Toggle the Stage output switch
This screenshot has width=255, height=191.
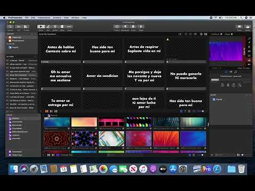click(232, 34)
